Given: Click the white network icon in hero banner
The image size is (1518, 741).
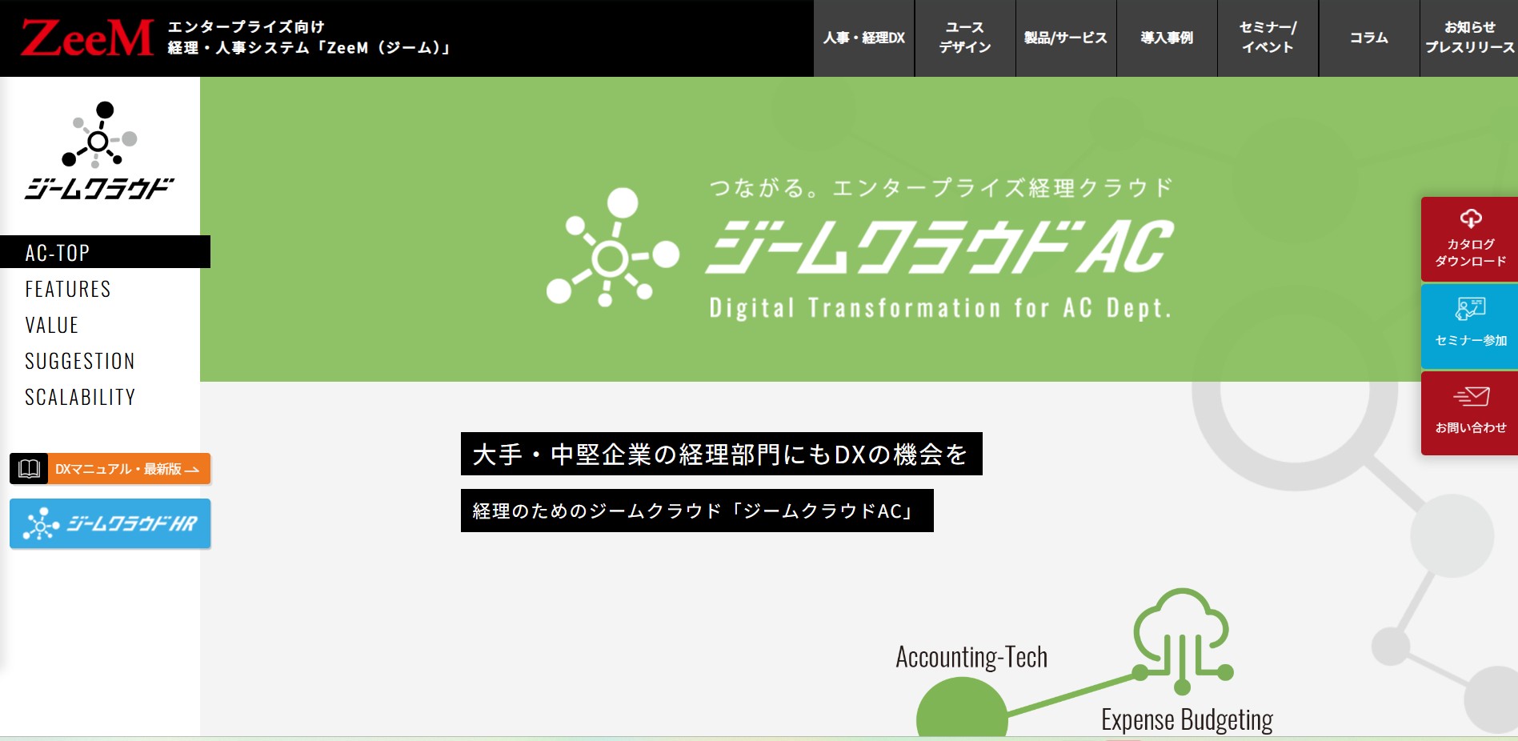Looking at the screenshot, I should (613, 247).
